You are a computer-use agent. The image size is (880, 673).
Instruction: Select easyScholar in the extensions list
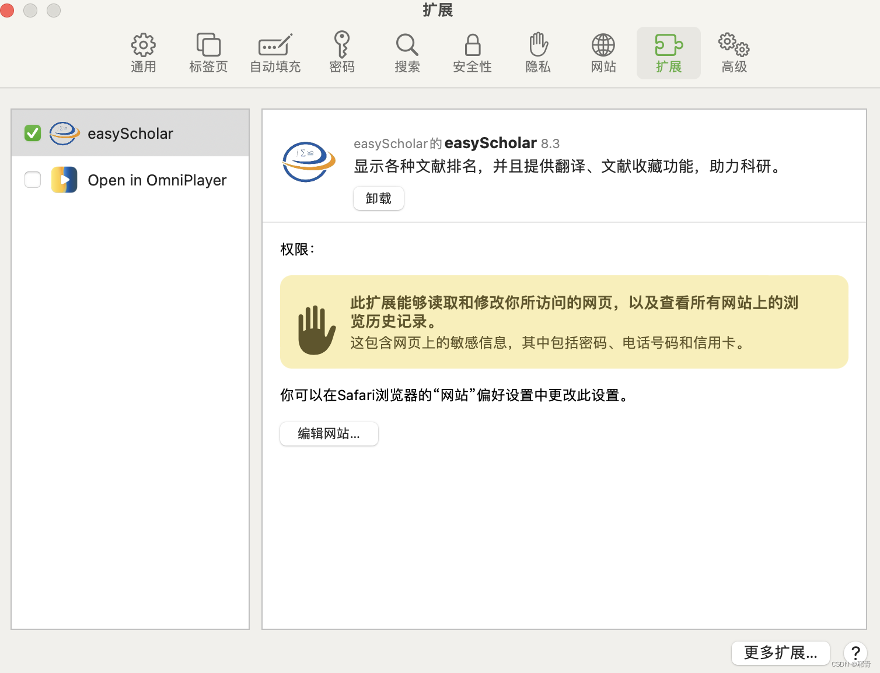tap(130, 133)
